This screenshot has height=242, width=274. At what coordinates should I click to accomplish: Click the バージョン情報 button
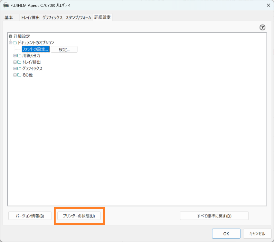tap(30, 216)
